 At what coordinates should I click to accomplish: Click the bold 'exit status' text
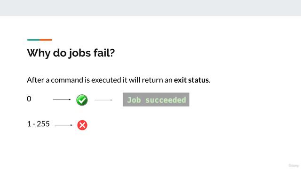pyautogui.click(x=191, y=80)
